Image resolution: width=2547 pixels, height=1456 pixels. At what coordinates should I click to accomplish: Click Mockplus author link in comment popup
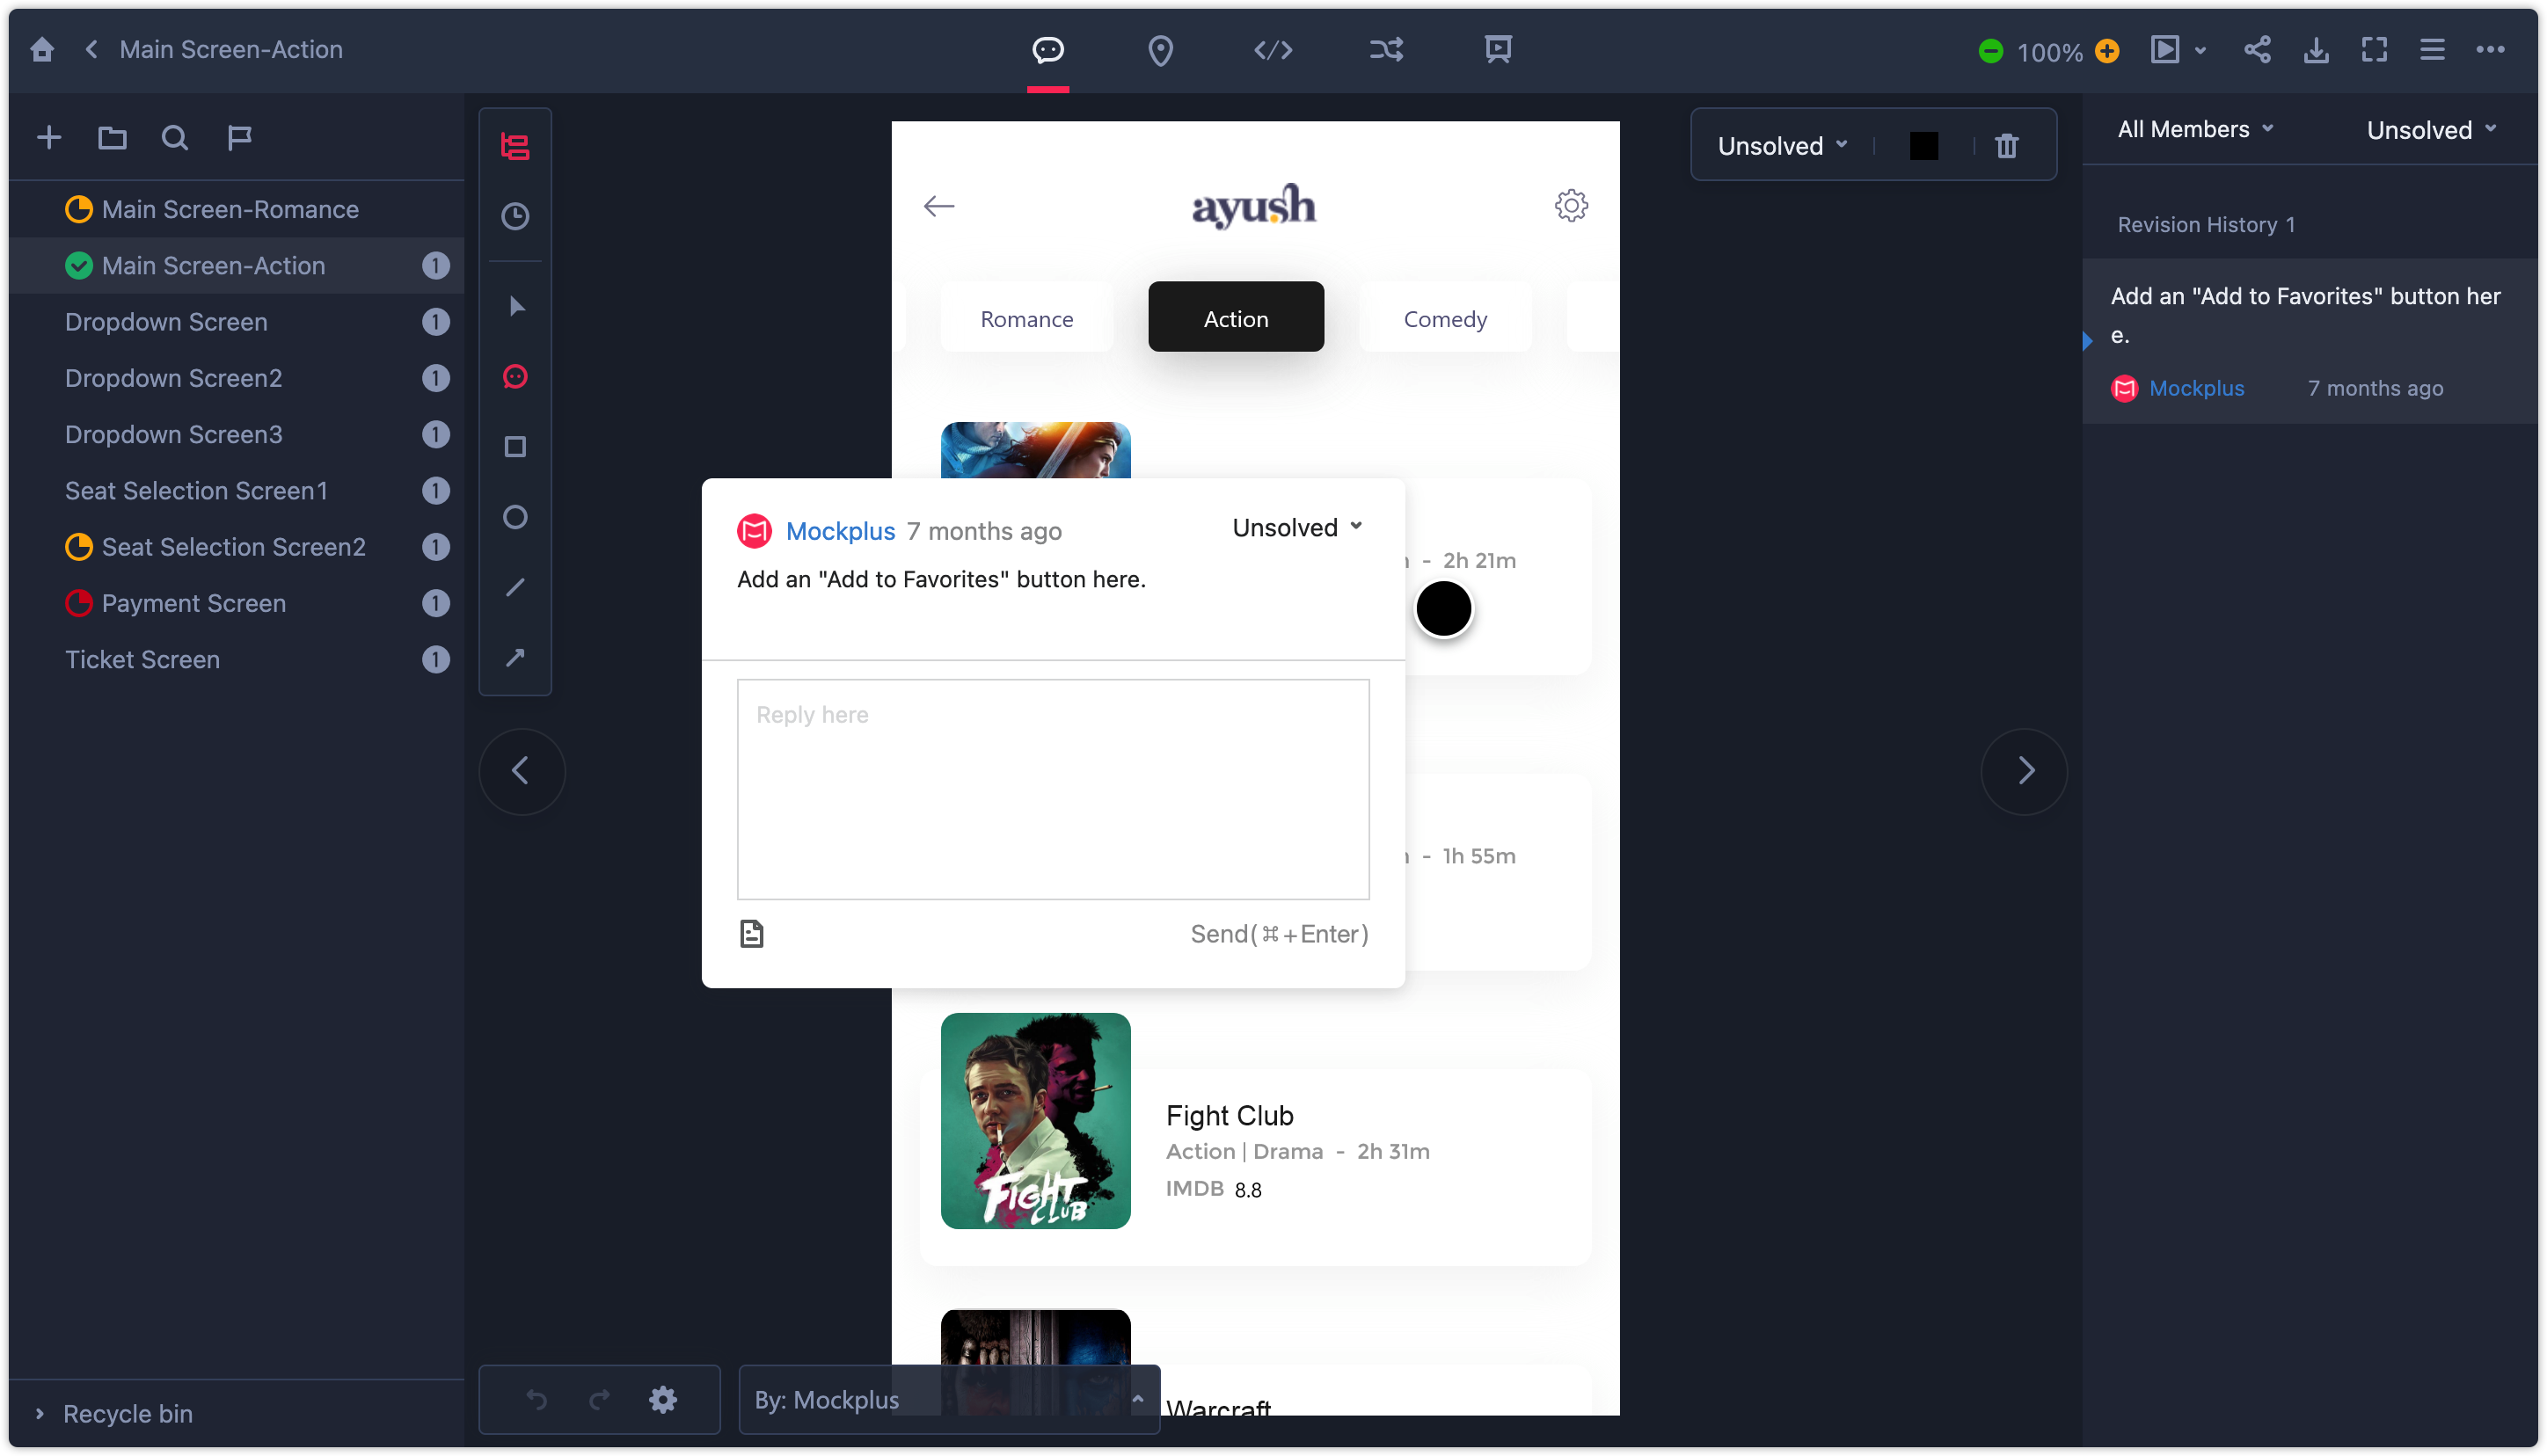click(840, 531)
